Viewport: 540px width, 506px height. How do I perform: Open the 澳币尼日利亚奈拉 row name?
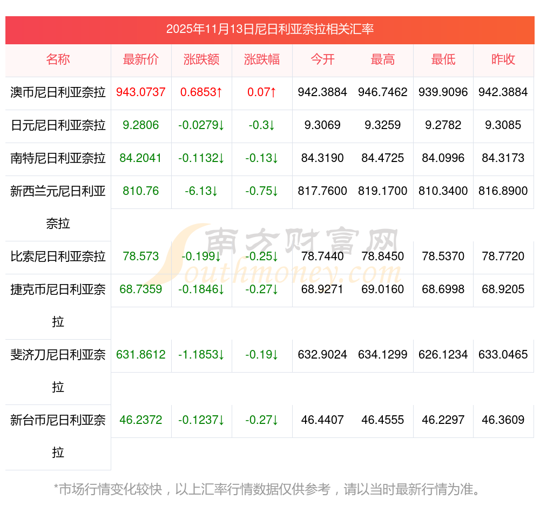[x=58, y=92]
